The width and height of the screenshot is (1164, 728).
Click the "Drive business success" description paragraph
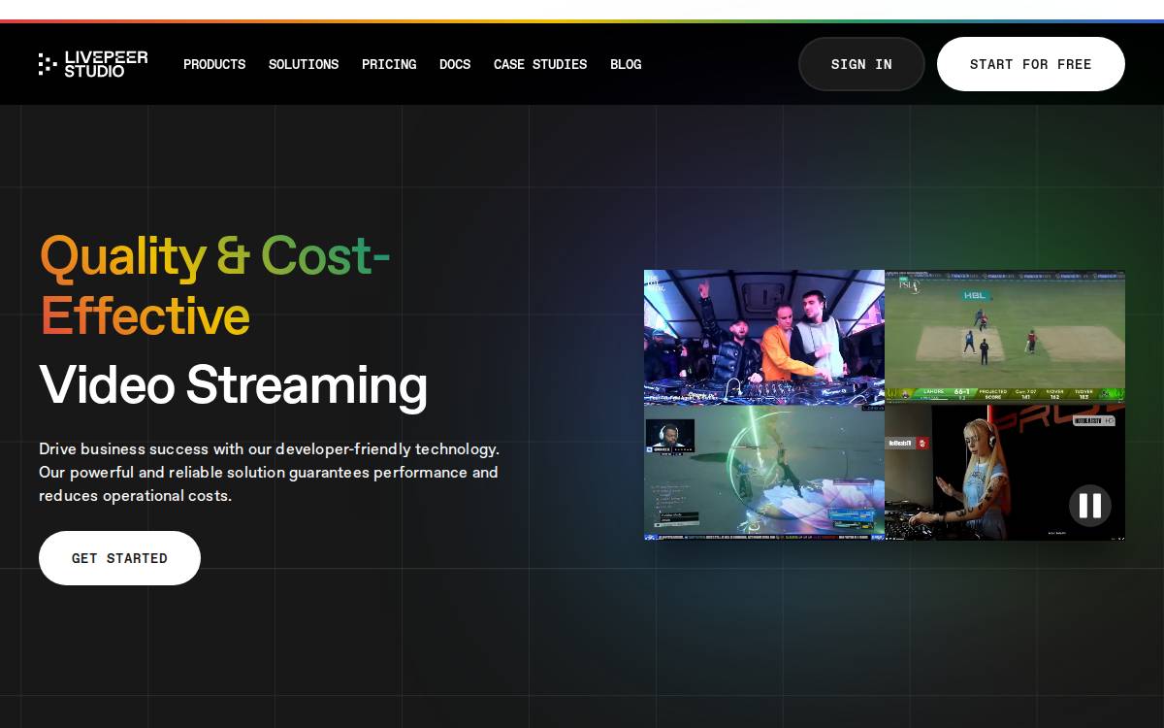pos(270,473)
